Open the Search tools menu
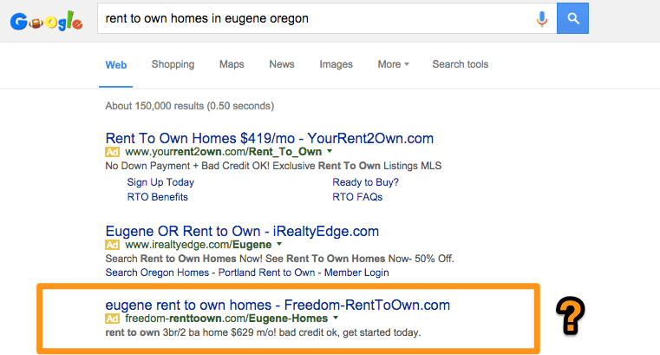 point(460,64)
